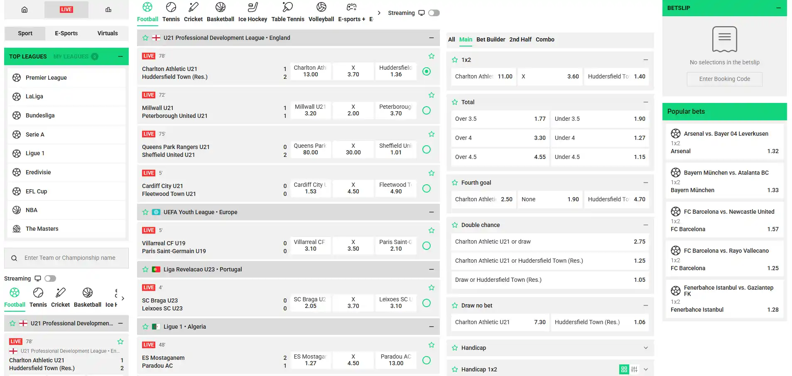Switch to the Bet Builder tab
Viewport: 792px width, 376px height.
coord(491,39)
